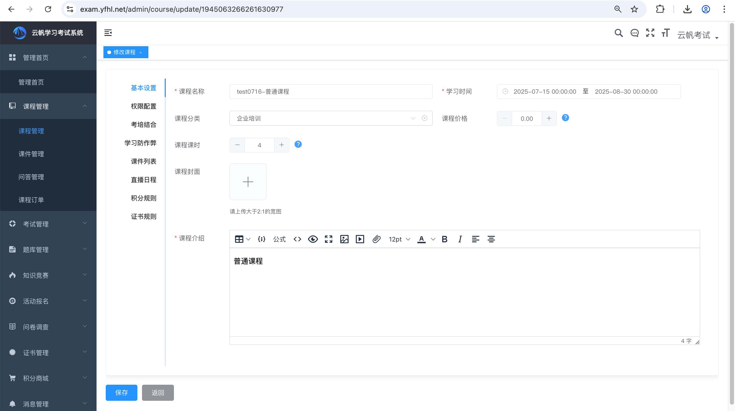
Task: Clear 课程分类 selection with circle-x icon
Action: click(x=424, y=118)
